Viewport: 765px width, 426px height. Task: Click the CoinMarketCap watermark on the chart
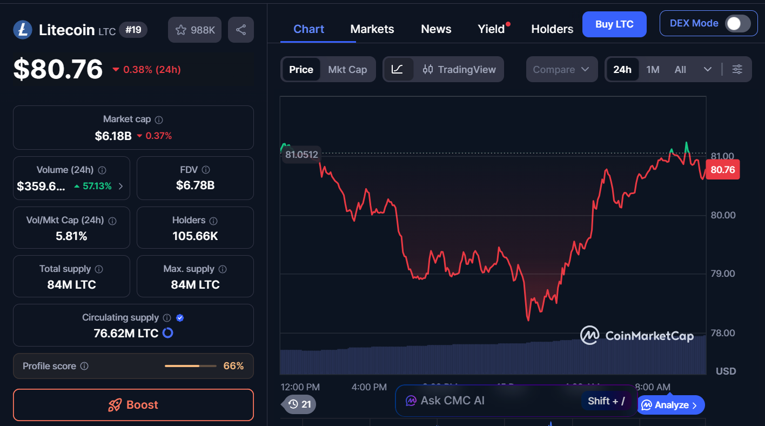click(x=637, y=336)
